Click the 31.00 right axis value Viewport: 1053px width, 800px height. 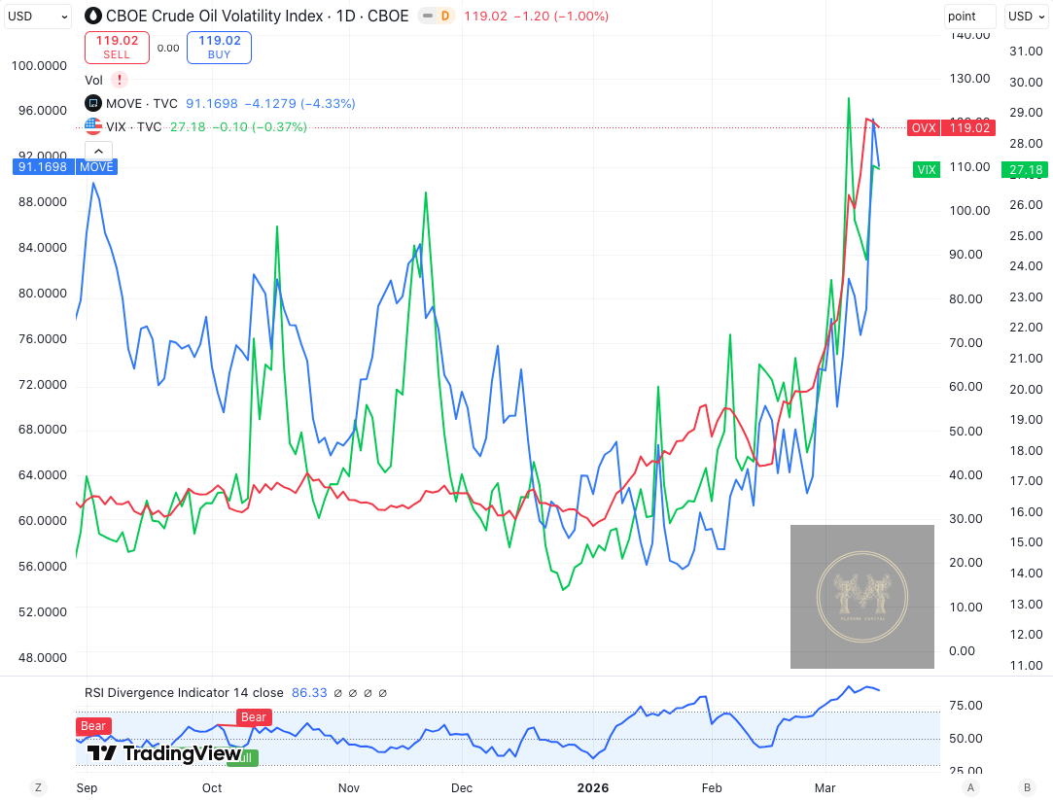pos(1026,51)
